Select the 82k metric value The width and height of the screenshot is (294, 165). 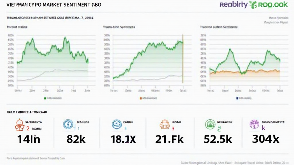tap(76, 140)
